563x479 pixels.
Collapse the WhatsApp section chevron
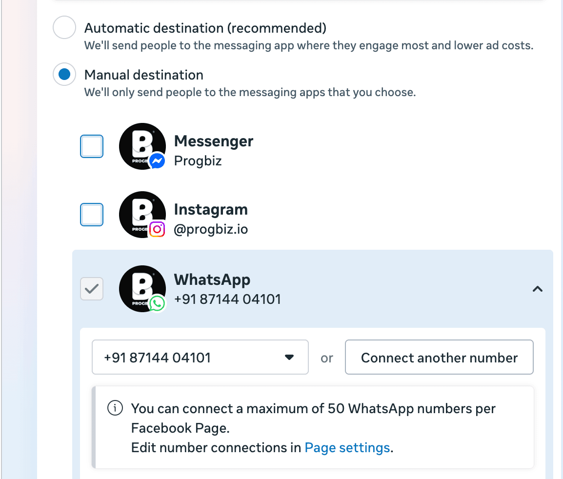(x=537, y=289)
